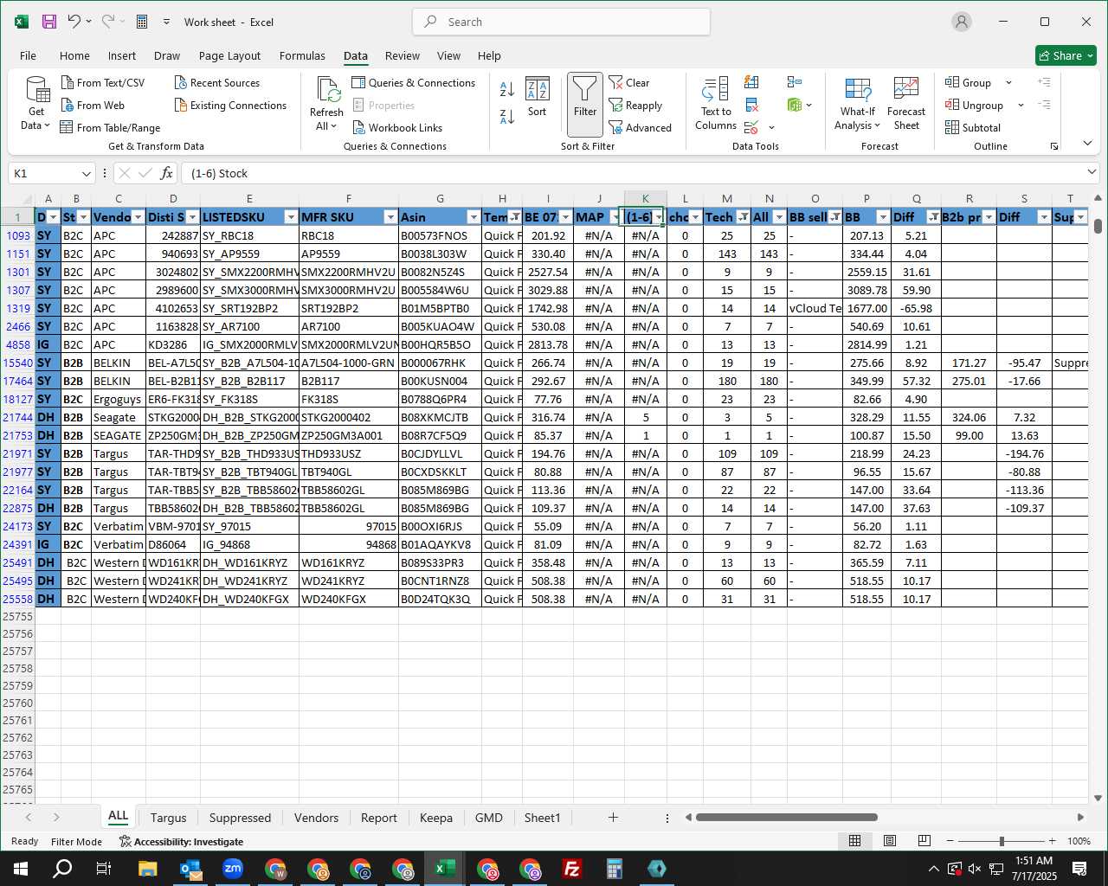Viewport: 1108px width, 886px height.
Task: Open MFR SKU column filter dropdown
Action: [x=390, y=217]
